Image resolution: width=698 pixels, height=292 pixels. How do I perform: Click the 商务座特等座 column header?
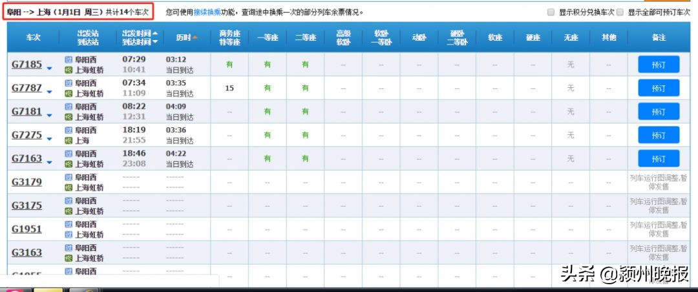(x=229, y=37)
